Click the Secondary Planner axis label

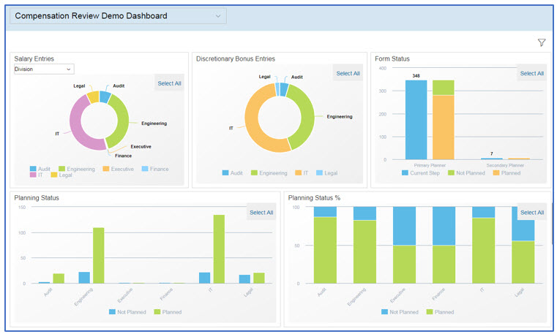505,165
